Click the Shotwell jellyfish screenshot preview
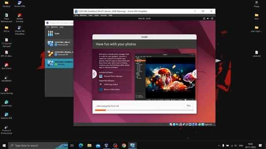Image resolution: width=266 pixels, height=149 pixels. click(x=165, y=77)
